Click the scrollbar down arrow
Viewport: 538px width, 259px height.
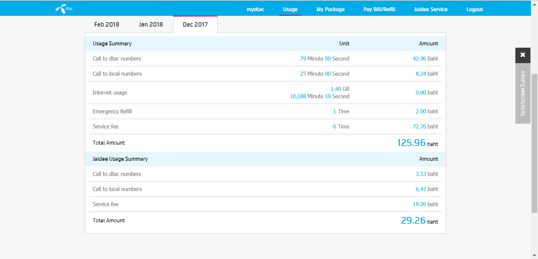click(x=534, y=255)
